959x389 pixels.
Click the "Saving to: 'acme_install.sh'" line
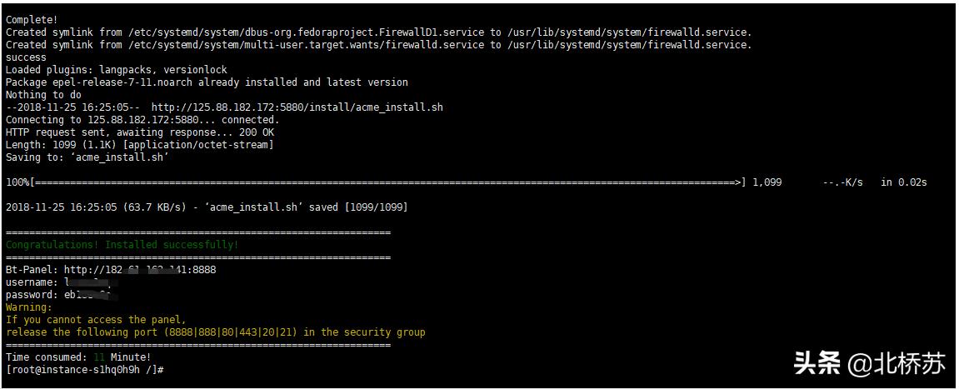click(87, 157)
